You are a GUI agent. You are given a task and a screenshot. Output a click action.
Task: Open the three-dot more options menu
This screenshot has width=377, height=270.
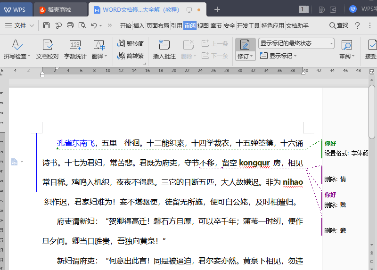click(x=370, y=25)
